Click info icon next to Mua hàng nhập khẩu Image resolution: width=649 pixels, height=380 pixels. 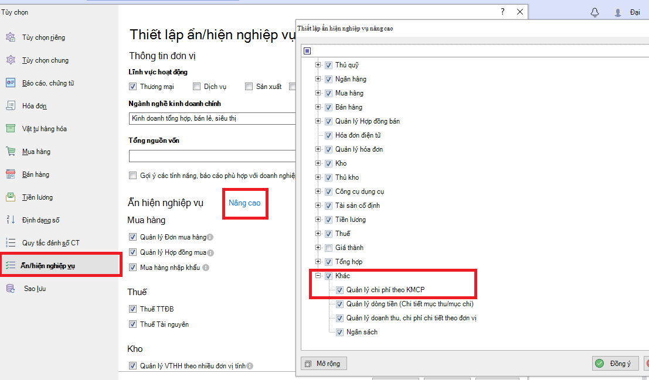(206, 268)
